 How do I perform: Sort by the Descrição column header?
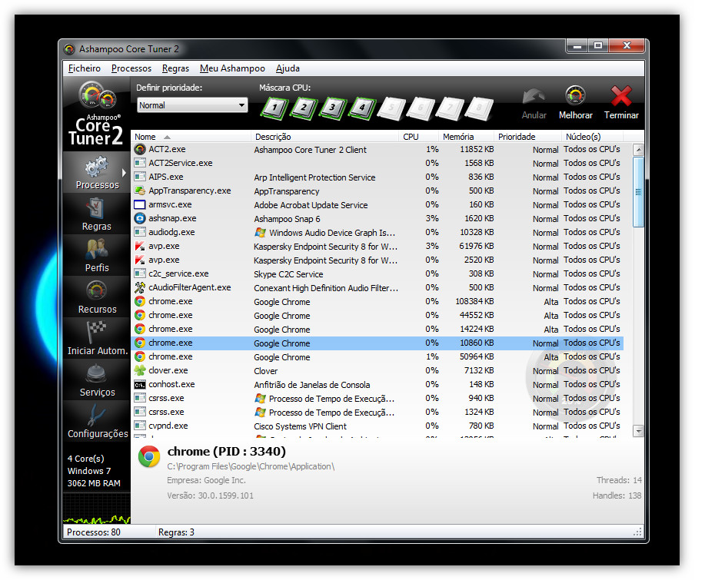coord(324,137)
